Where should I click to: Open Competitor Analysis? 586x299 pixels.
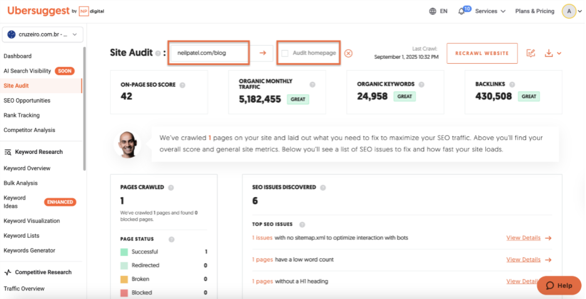pos(29,130)
